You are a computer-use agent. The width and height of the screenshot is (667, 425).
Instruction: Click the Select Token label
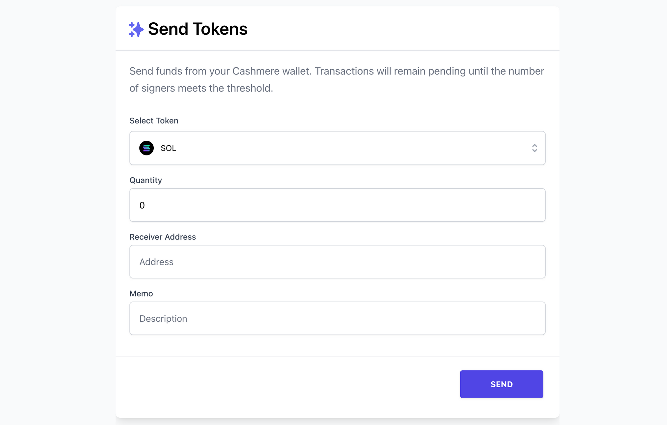tap(154, 120)
